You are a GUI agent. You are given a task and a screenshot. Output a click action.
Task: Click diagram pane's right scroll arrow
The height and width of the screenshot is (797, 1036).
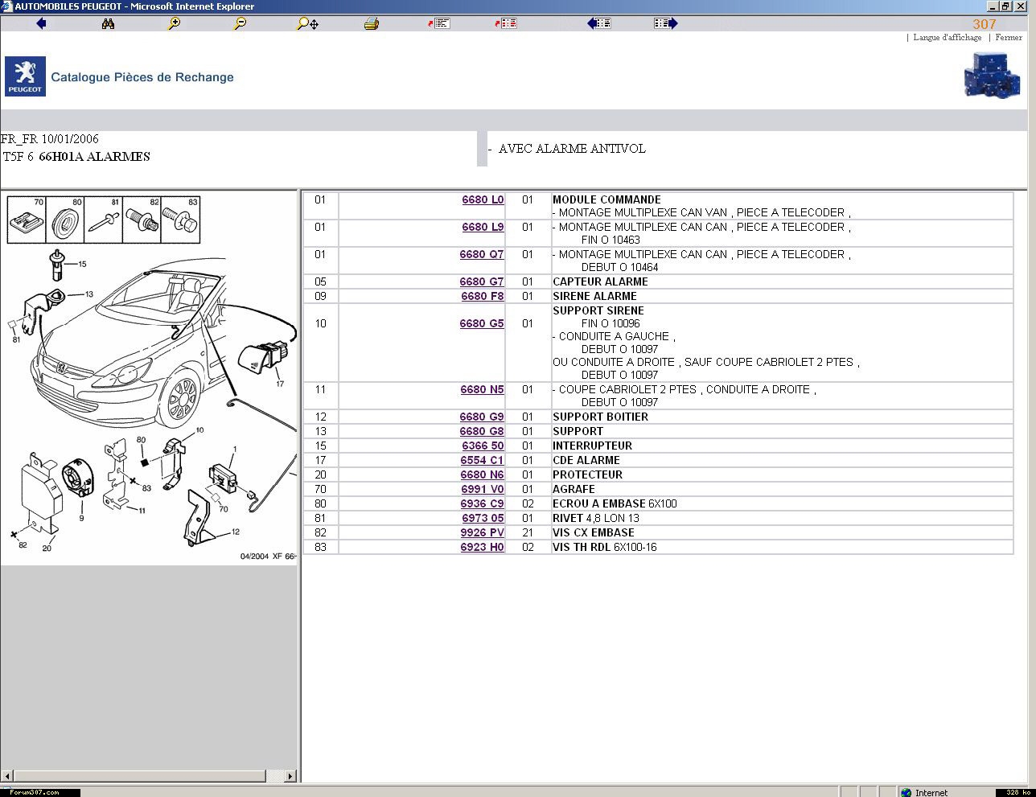coord(291,776)
